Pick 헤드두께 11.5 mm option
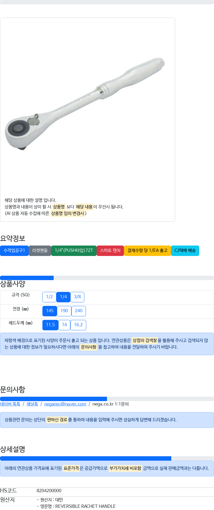214x510 pixels. (50, 325)
